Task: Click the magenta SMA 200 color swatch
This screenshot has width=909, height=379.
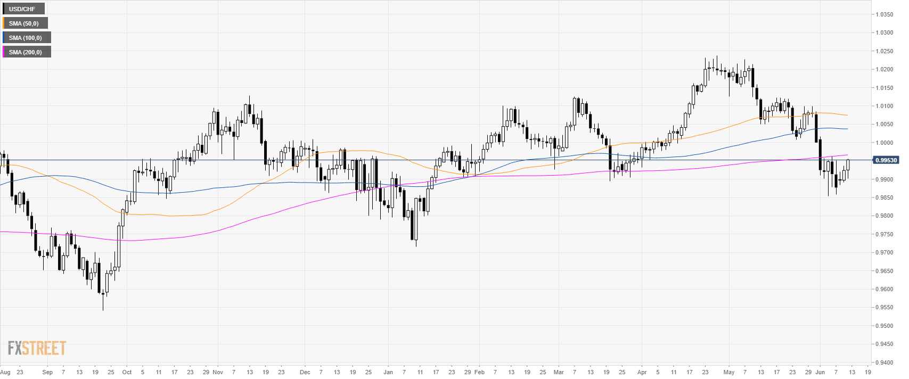Action: 4,52
